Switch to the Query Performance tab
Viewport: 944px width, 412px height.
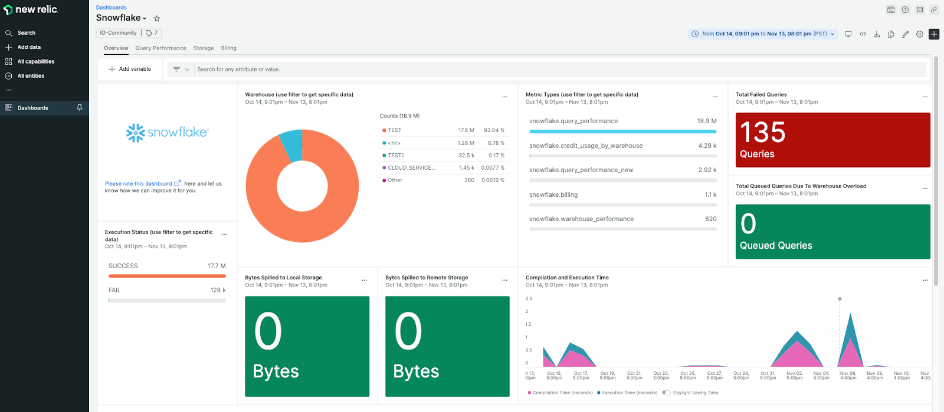coord(160,48)
